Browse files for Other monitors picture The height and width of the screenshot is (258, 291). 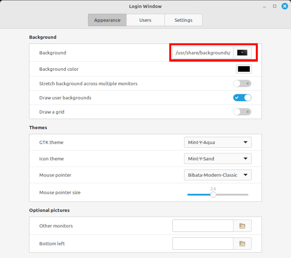click(242, 226)
